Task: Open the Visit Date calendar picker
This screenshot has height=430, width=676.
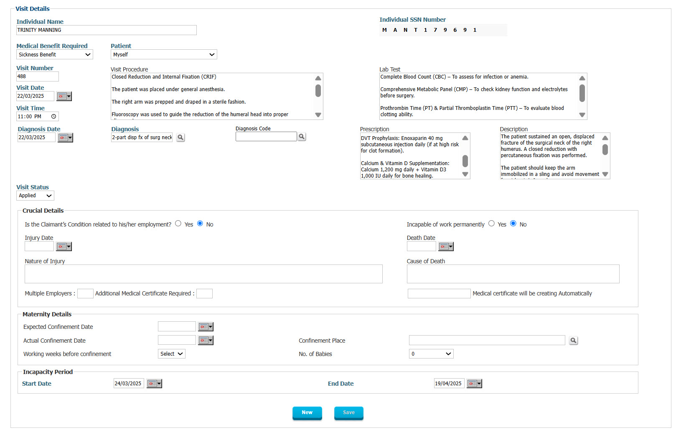Action: point(64,96)
